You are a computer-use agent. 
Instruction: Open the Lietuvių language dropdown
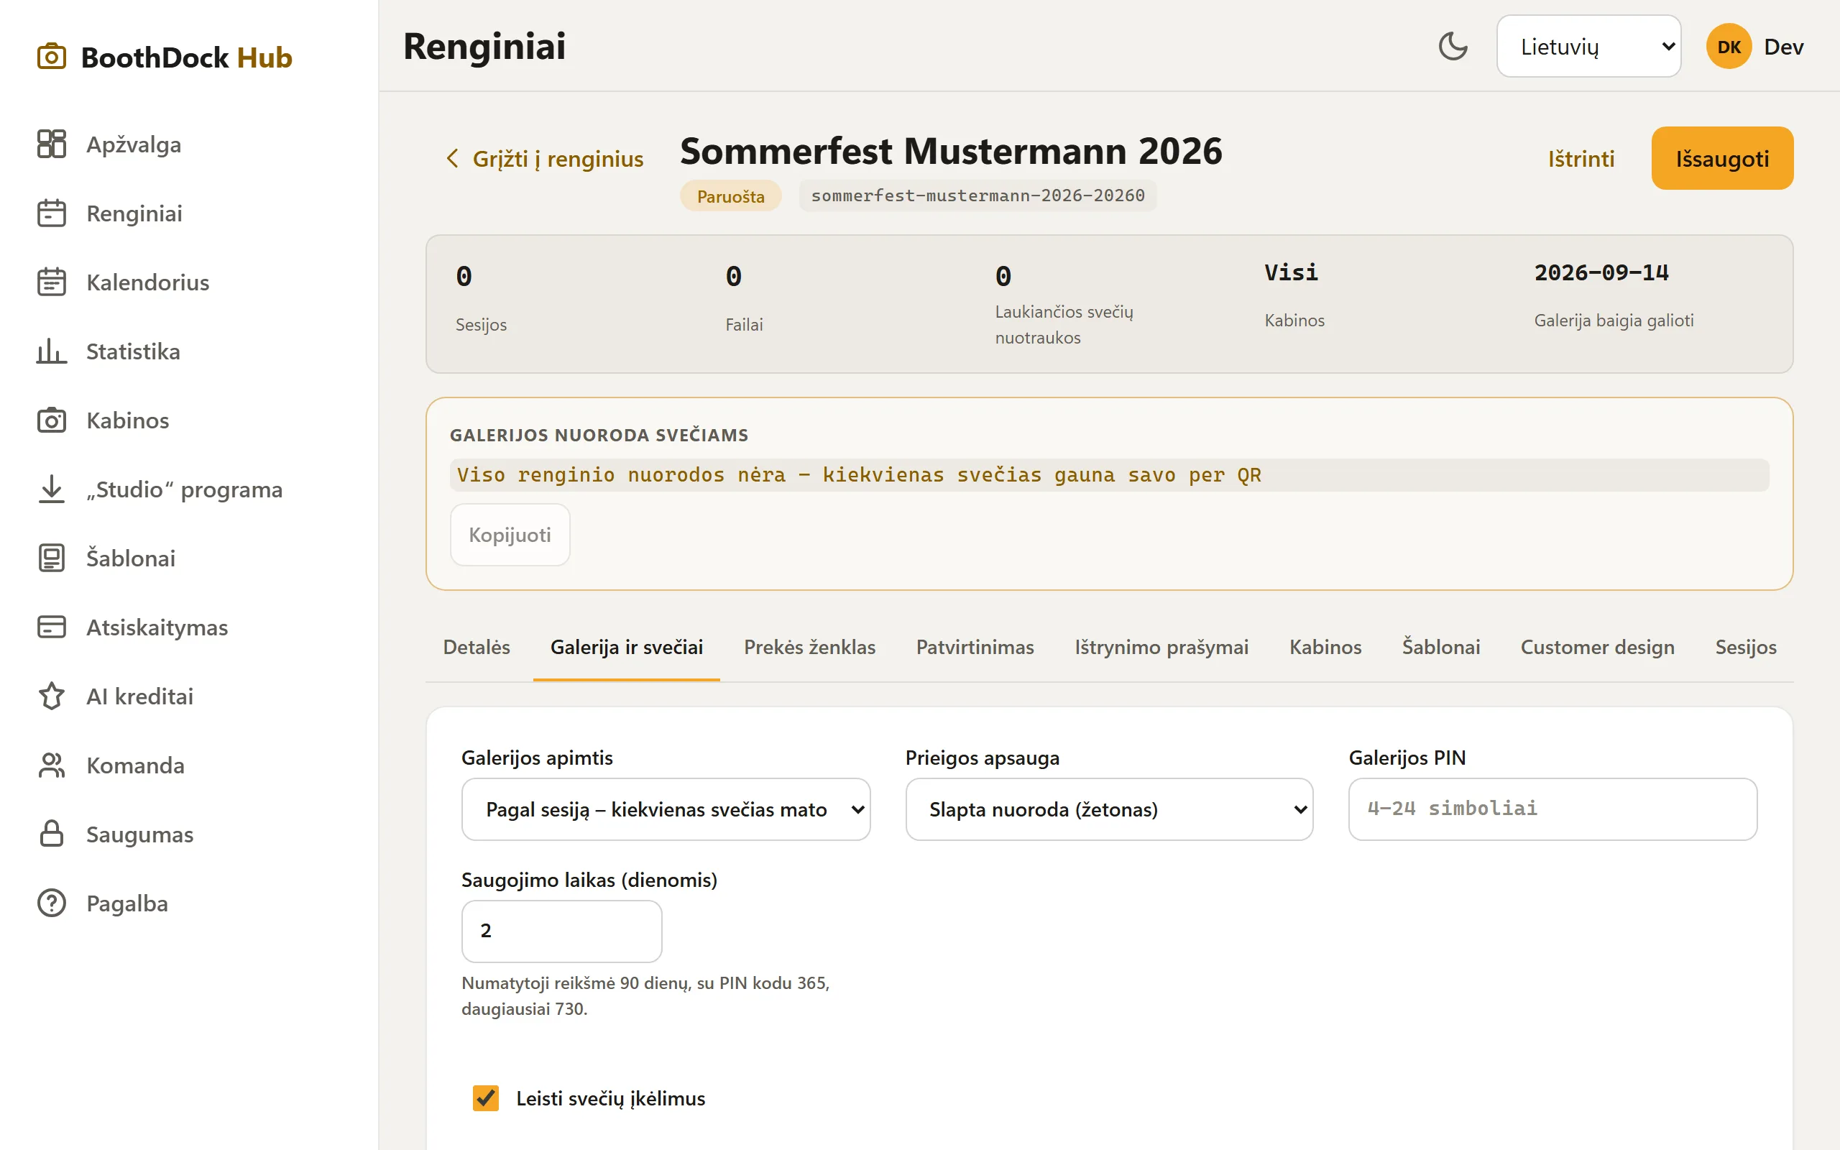[x=1588, y=47]
